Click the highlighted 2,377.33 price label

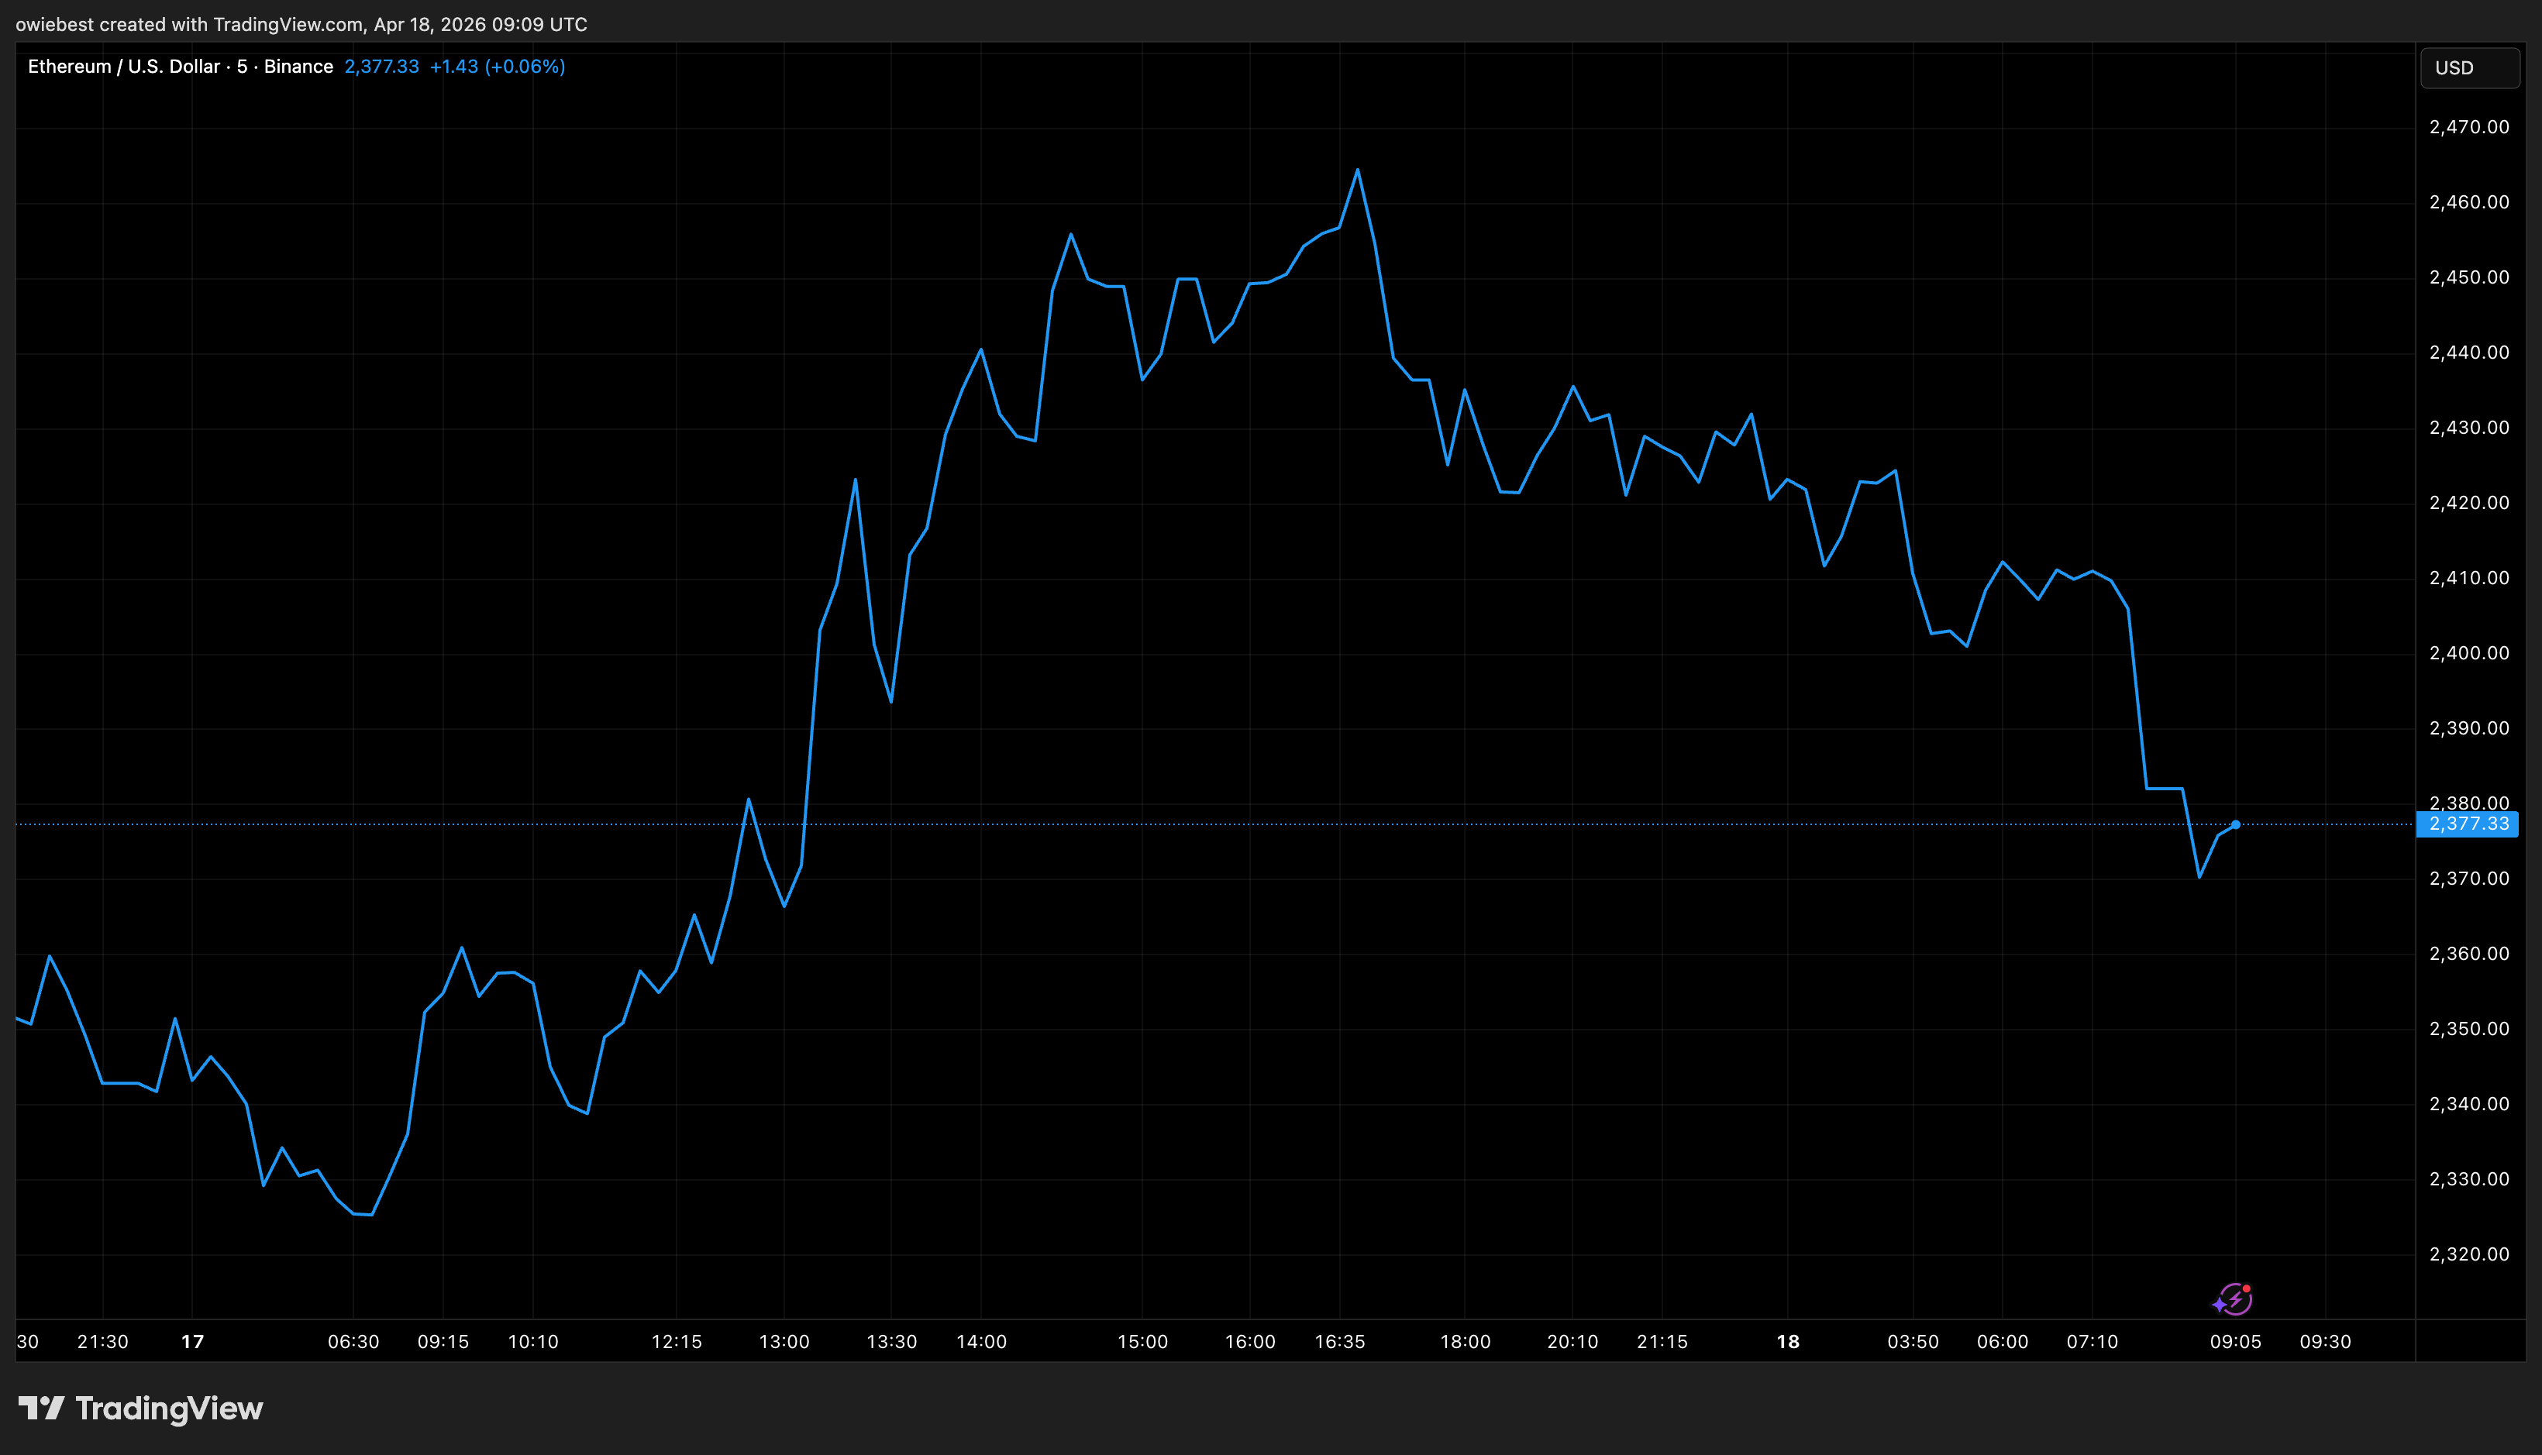[2467, 824]
